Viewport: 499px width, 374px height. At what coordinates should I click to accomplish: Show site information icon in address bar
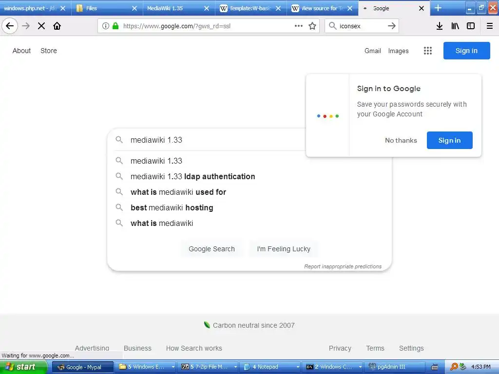tap(106, 26)
